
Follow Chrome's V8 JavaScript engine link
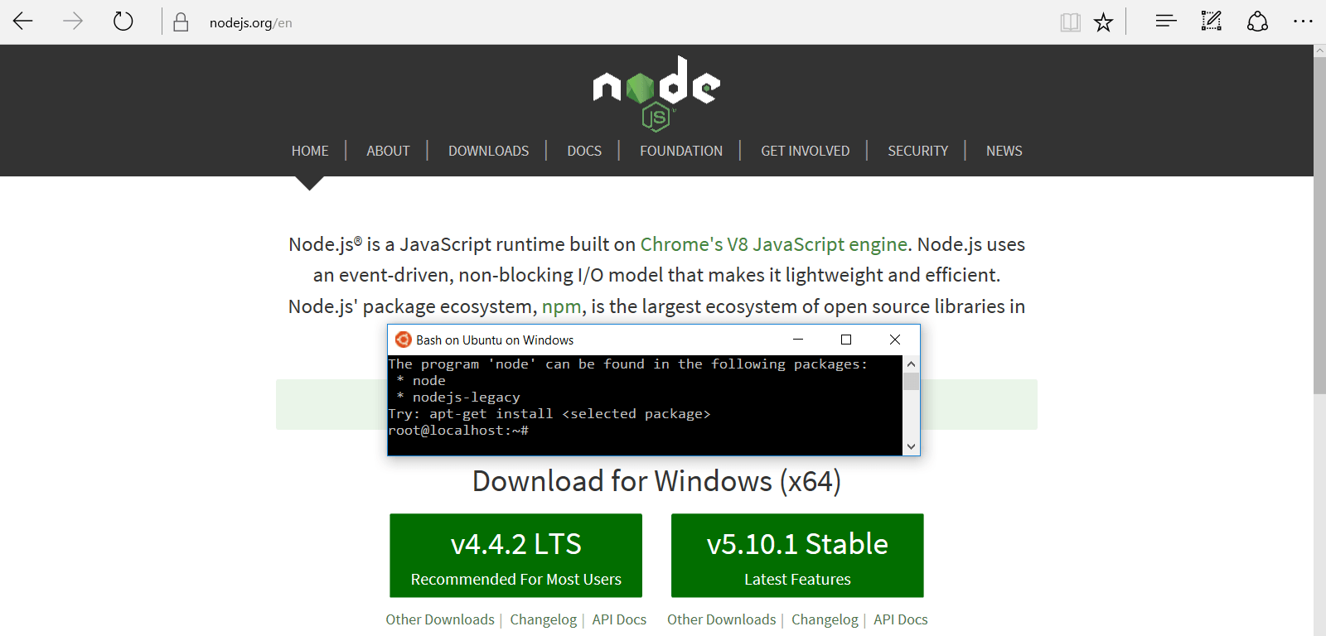pos(774,244)
